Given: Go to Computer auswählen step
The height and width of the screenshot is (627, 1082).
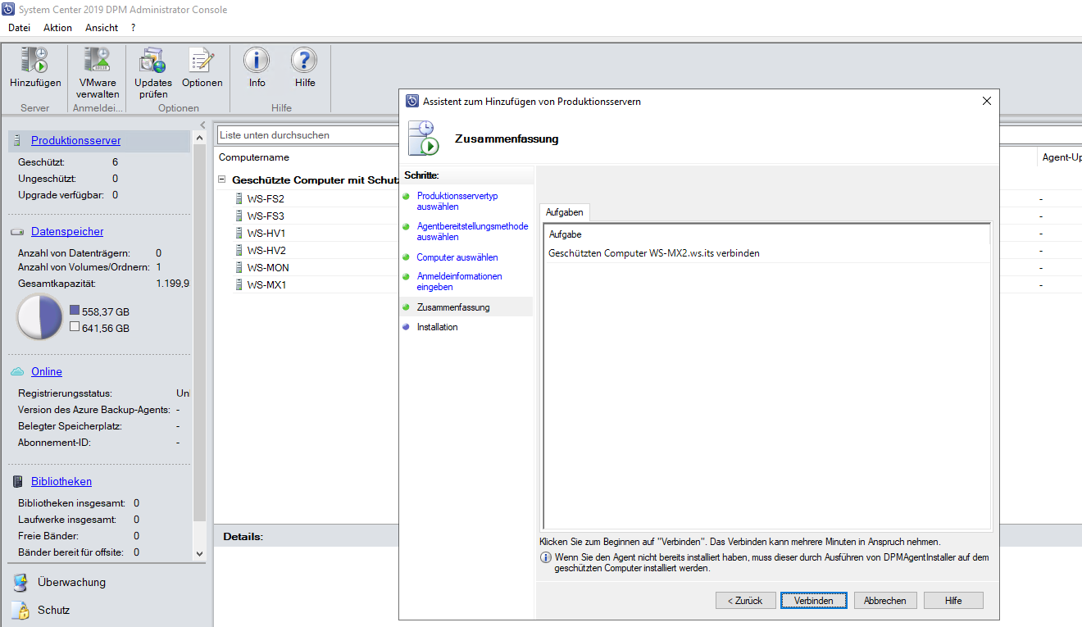Looking at the screenshot, I should click(x=457, y=257).
